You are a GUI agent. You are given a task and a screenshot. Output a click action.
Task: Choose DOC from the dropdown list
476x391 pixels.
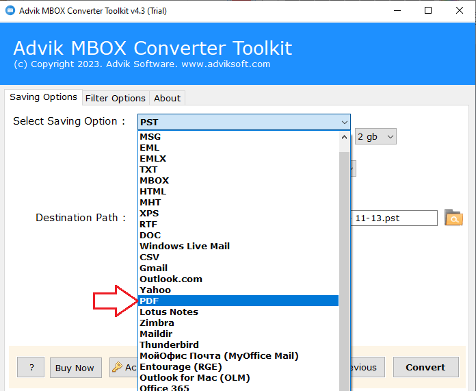(238, 236)
